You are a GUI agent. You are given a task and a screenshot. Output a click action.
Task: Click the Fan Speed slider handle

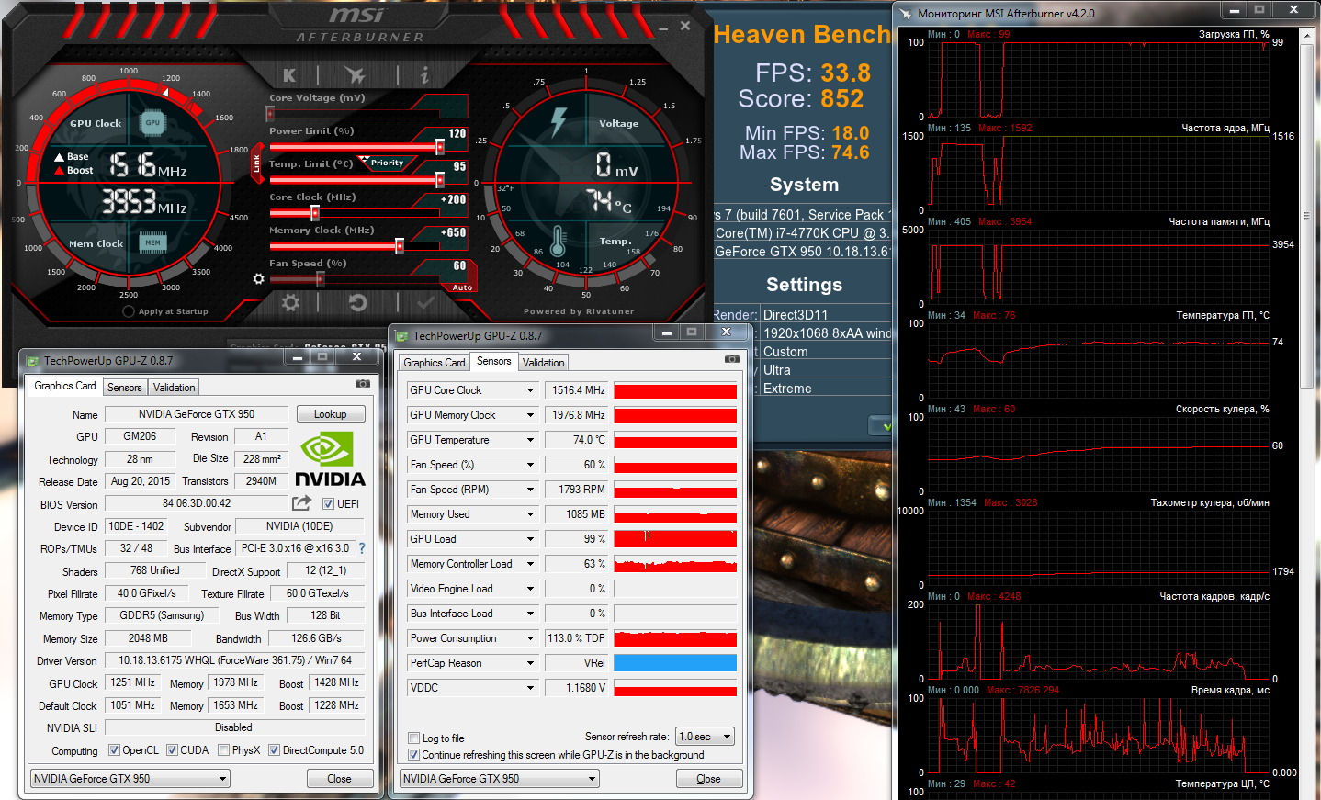pyautogui.click(x=320, y=279)
